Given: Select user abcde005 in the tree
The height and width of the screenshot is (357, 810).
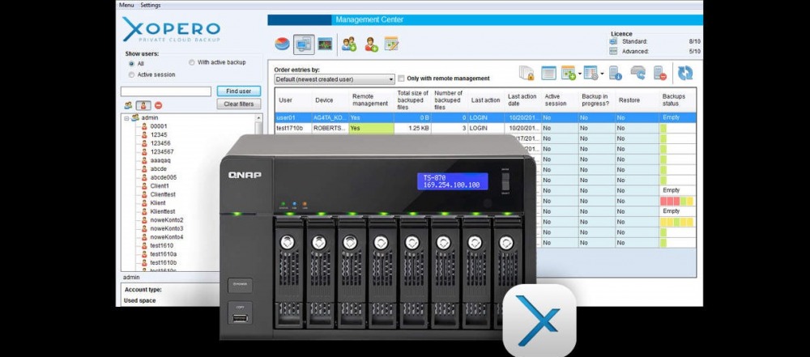Looking at the screenshot, I should [164, 177].
